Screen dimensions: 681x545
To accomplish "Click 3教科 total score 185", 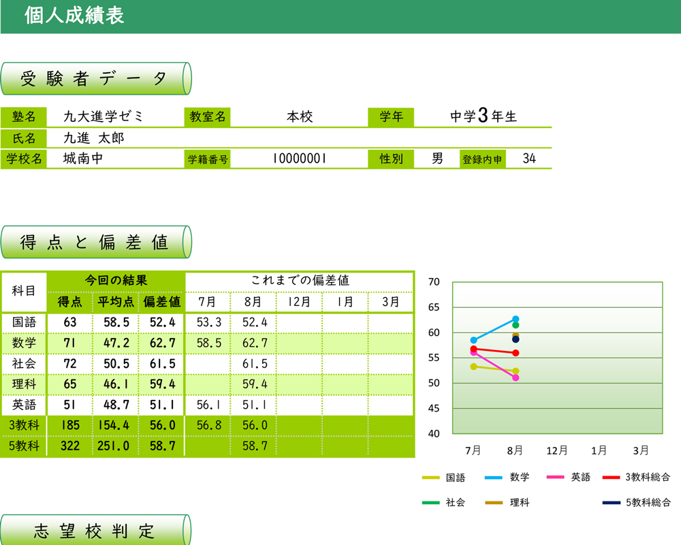I will click(69, 426).
